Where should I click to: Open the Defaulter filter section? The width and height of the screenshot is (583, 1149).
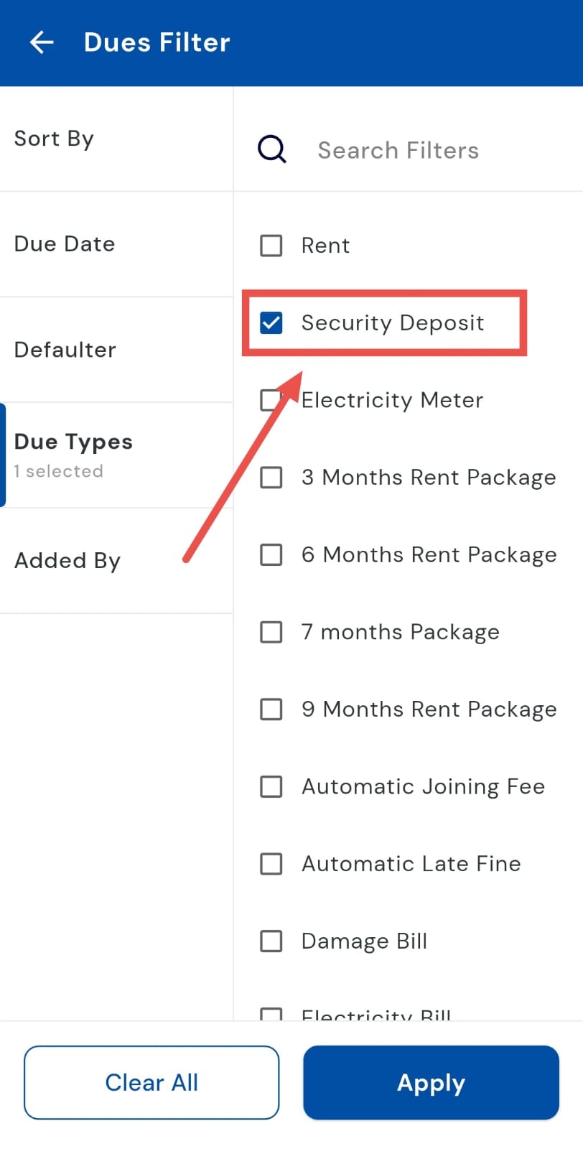tap(116, 350)
